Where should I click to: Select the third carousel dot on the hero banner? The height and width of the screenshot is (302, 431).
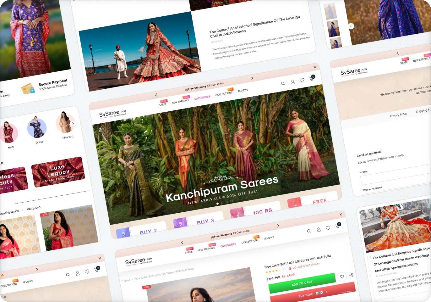[227, 202]
